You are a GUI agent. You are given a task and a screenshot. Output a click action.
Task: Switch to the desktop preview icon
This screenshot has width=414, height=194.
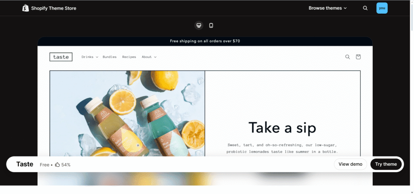pos(199,25)
